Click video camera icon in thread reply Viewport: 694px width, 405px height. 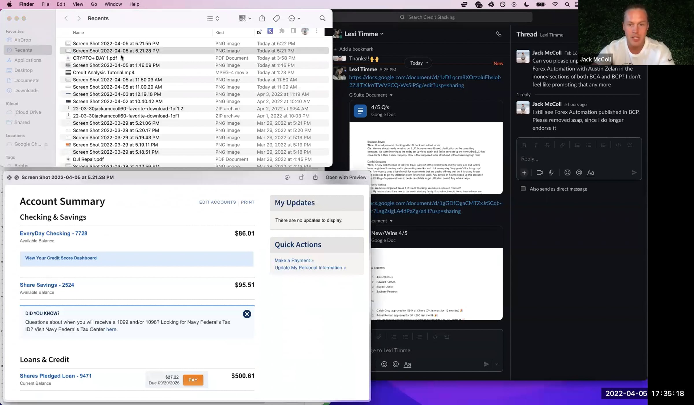point(539,173)
